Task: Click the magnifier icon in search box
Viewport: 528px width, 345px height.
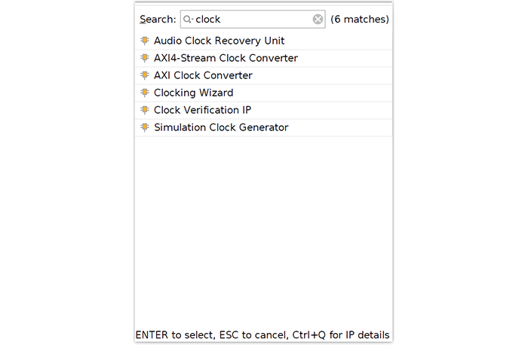Action: [187, 20]
